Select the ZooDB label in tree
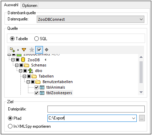Viewport: 152px width, 135px height. (34, 60)
